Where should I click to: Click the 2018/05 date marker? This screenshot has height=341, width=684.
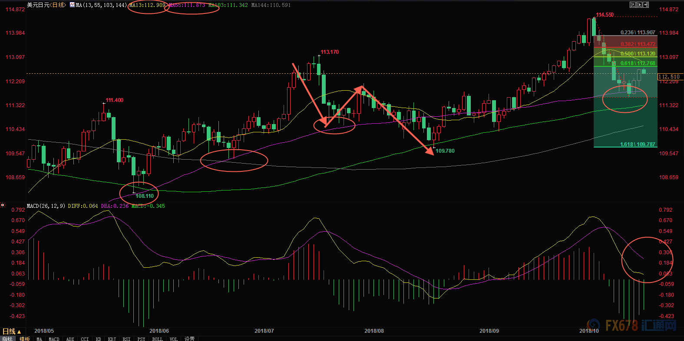(44, 331)
